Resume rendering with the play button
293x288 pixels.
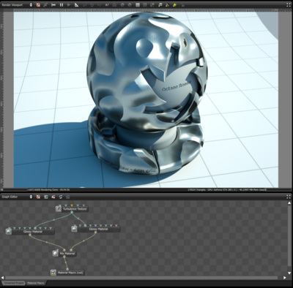(x=69, y=4)
